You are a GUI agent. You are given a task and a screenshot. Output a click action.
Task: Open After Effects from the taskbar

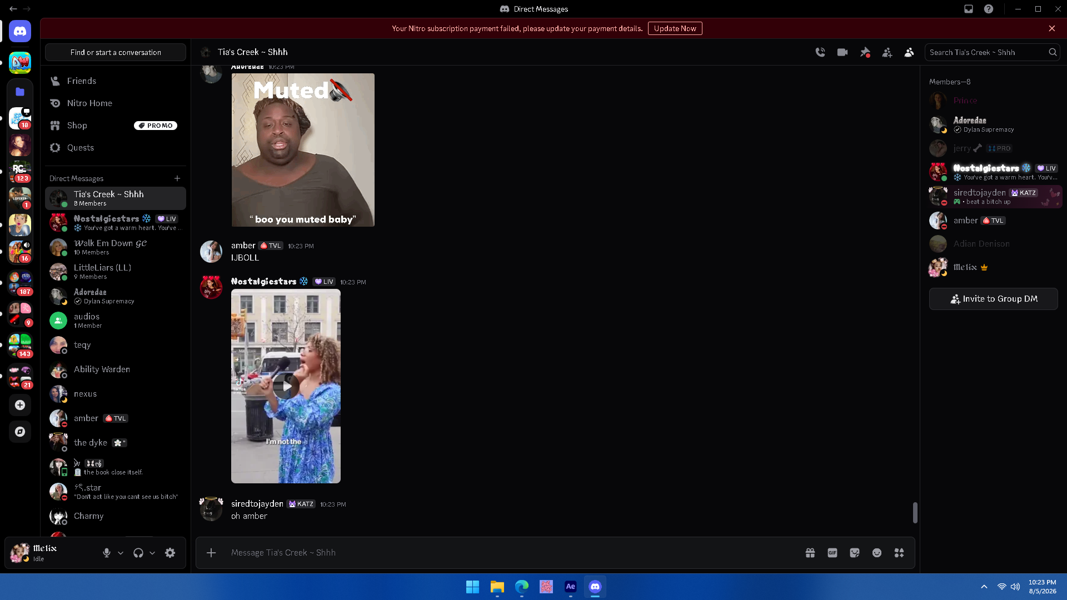pyautogui.click(x=570, y=587)
